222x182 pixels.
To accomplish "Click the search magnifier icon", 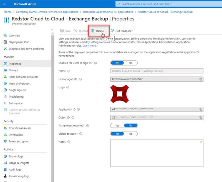I will [x=118, y=4].
